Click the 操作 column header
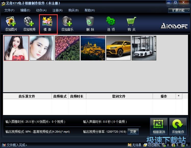The image size is (191, 148). coord(164,96)
